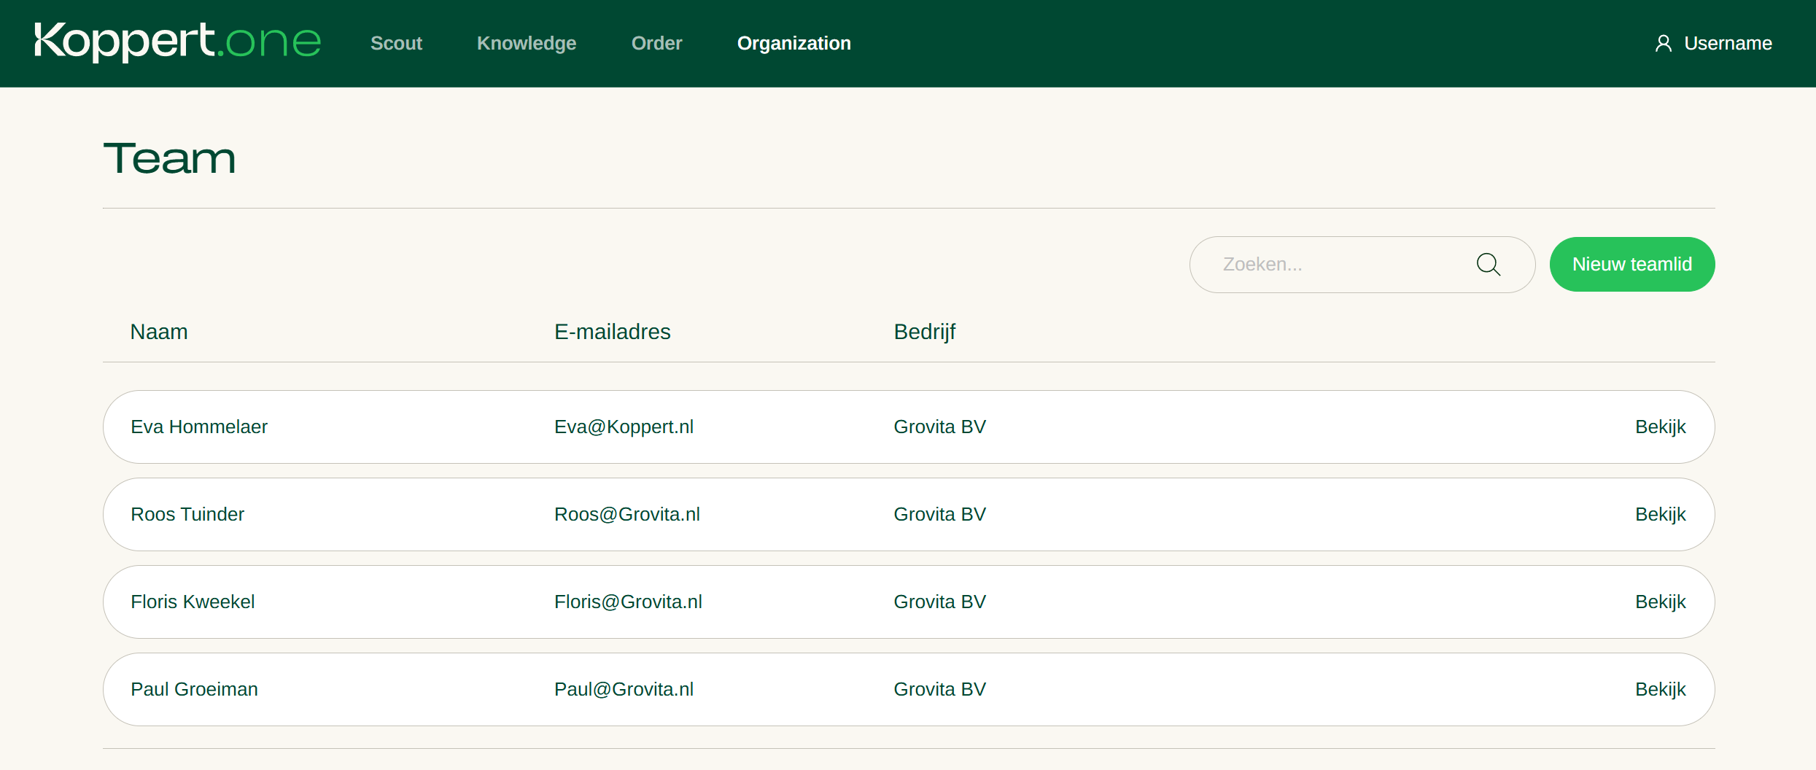Select the name Paul Groeiman
Image resolution: width=1816 pixels, height=770 pixels.
coord(194,689)
